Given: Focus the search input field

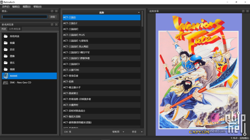Looking at the screenshot, I should point(24,17).
